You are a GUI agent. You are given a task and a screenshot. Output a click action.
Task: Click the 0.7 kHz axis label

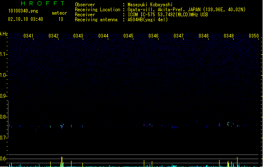point(3,138)
